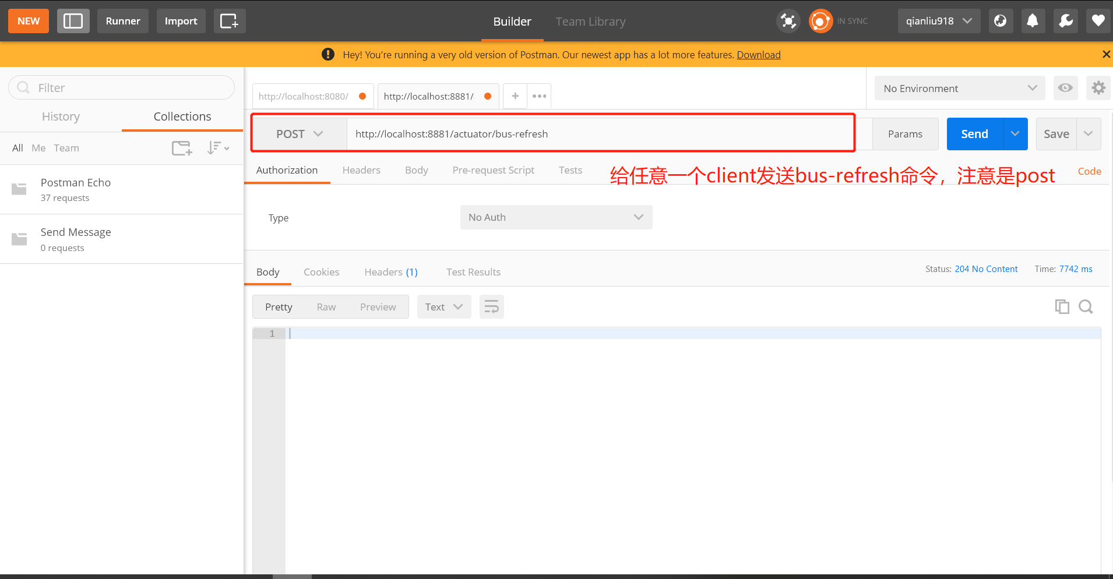Save the request
This screenshot has width=1113, height=579.
click(1056, 134)
